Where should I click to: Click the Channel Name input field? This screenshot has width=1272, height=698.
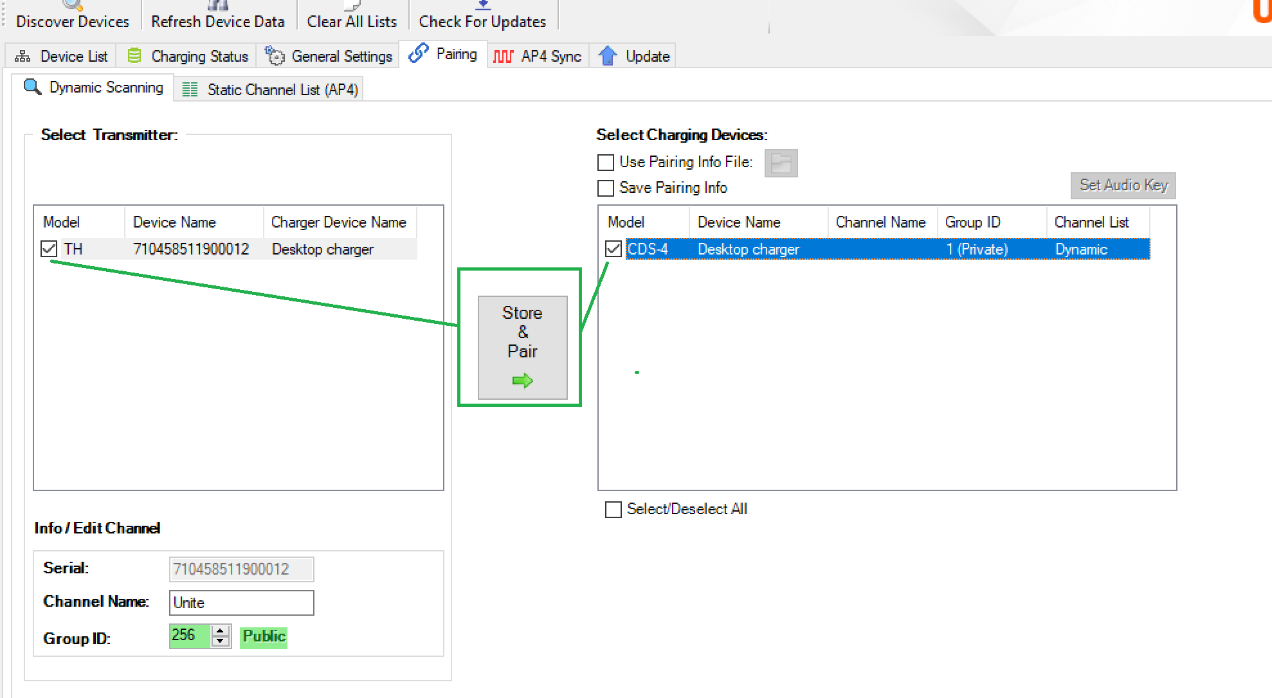coord(241,603)
